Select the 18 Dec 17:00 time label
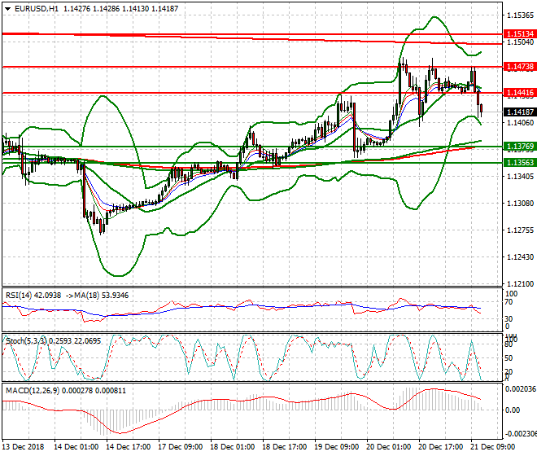 pos(284,447)
